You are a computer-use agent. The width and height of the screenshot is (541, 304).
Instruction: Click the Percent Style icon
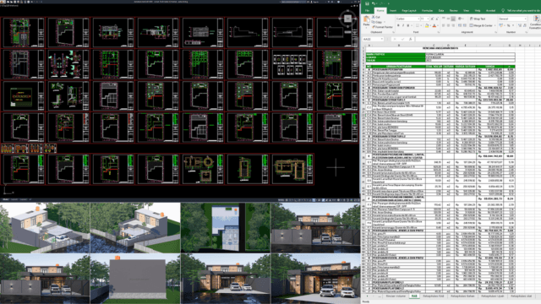[509, 25]
